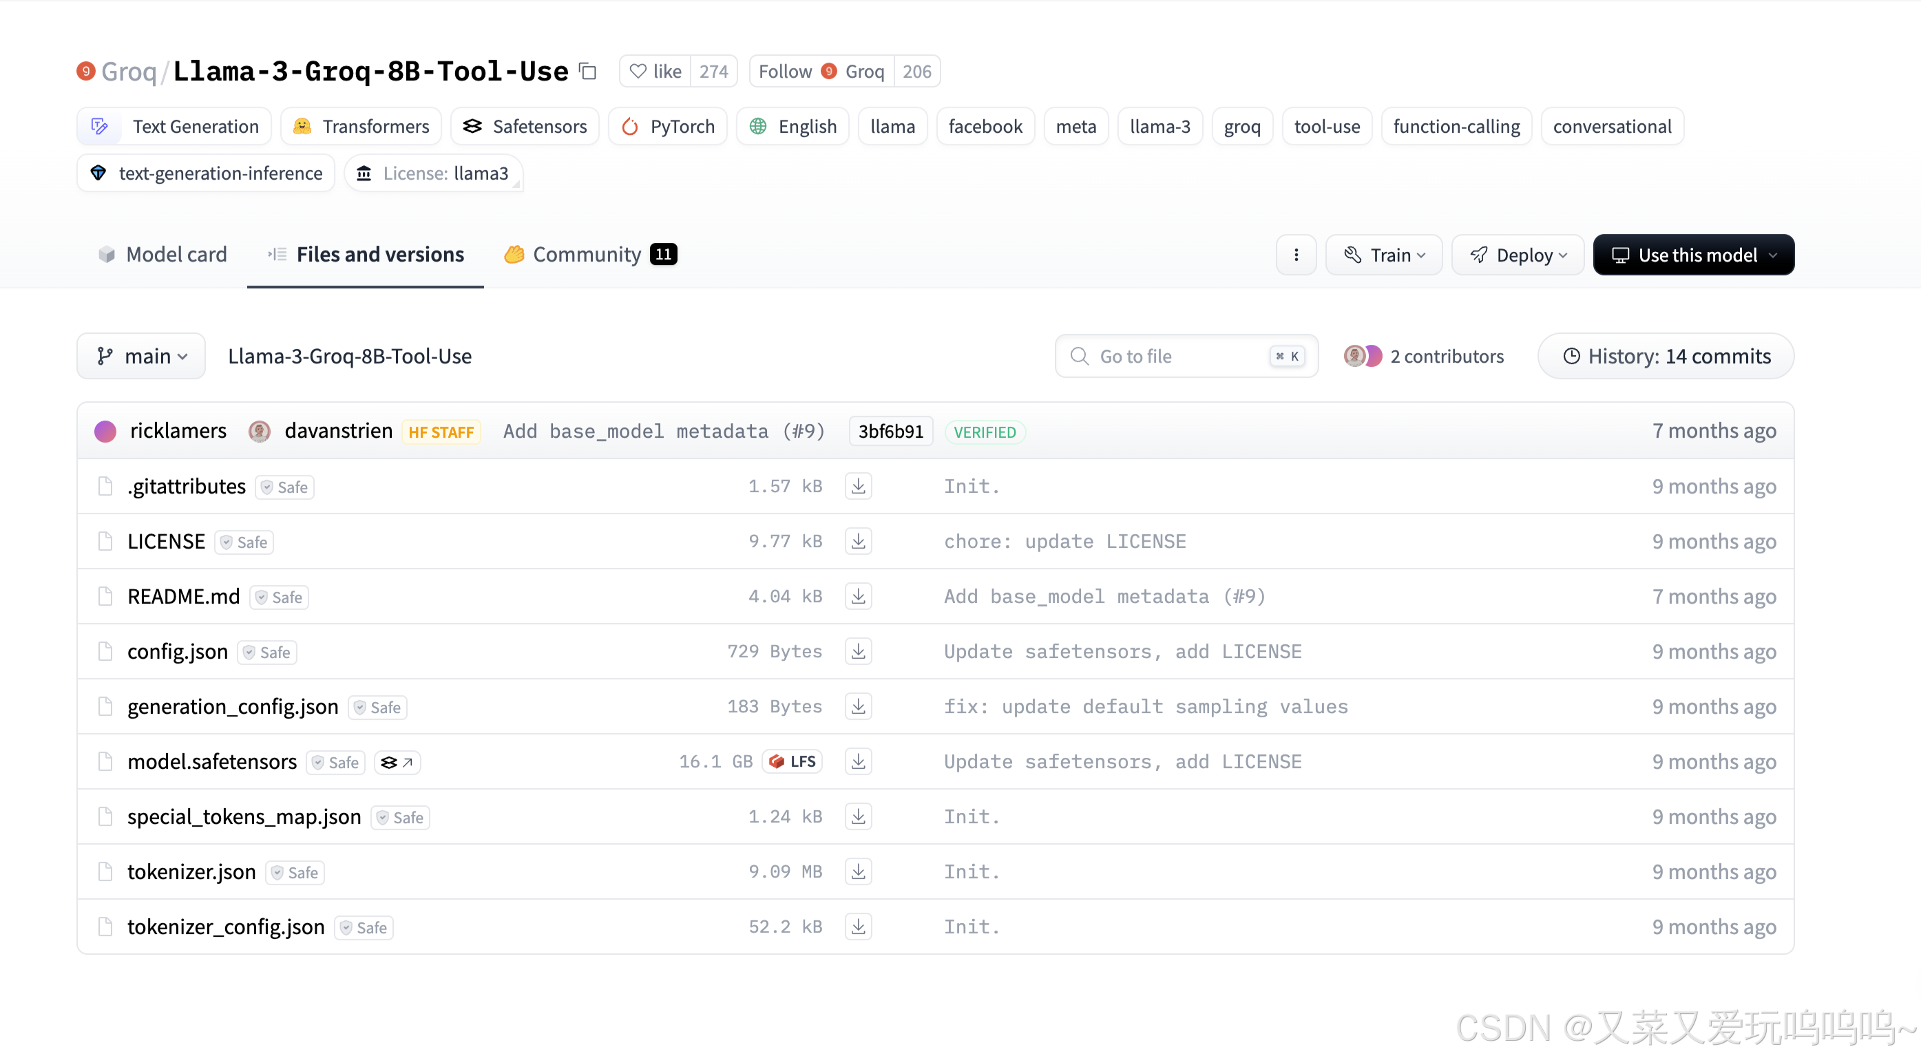
Task: Follow the Groq organization
Action: 821,72
